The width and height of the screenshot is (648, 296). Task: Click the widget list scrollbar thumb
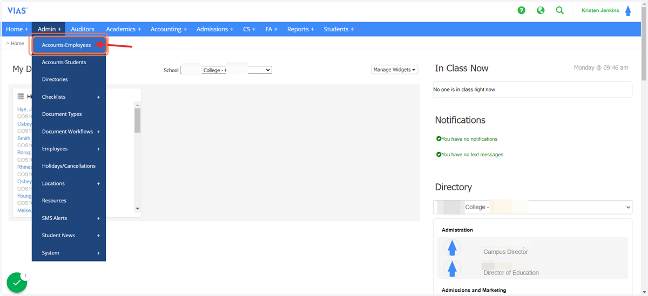tap(138, 120)
